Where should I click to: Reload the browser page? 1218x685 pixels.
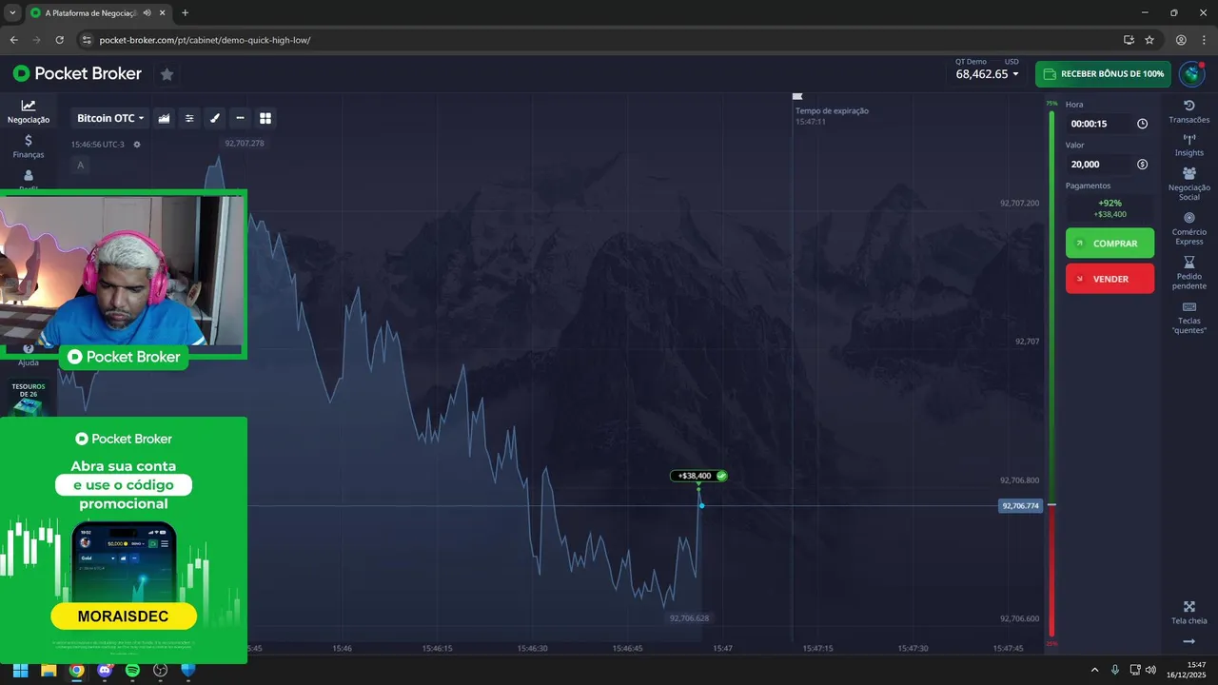(x=59, y=40)
